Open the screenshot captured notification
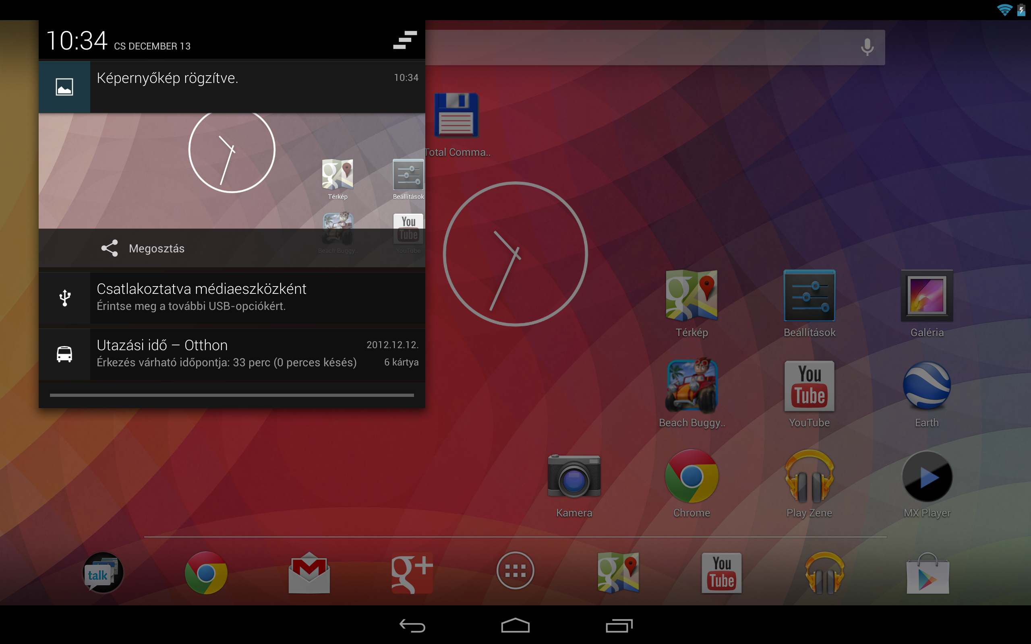The height and width of the screenshot is (644, 1031). pyautogui.click(x=232, y=87)
